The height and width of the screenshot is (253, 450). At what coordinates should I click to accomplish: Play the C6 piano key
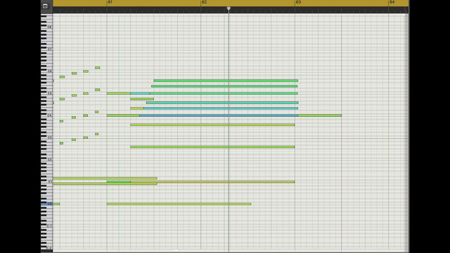coord(47,71)
